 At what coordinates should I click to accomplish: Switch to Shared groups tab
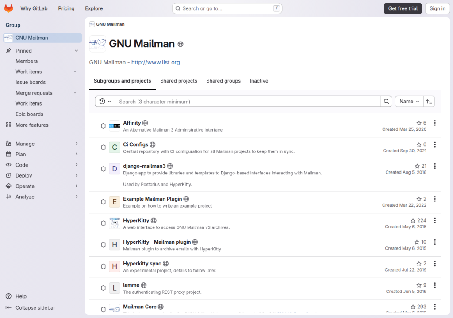pyautogui.click(x=223, y=81)
